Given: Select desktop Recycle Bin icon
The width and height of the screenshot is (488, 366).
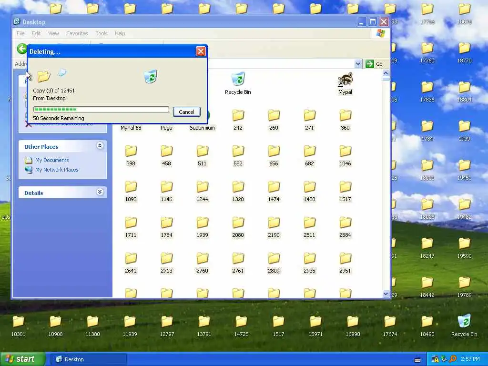Looking at the screenshot, I should tap(464, 325).
